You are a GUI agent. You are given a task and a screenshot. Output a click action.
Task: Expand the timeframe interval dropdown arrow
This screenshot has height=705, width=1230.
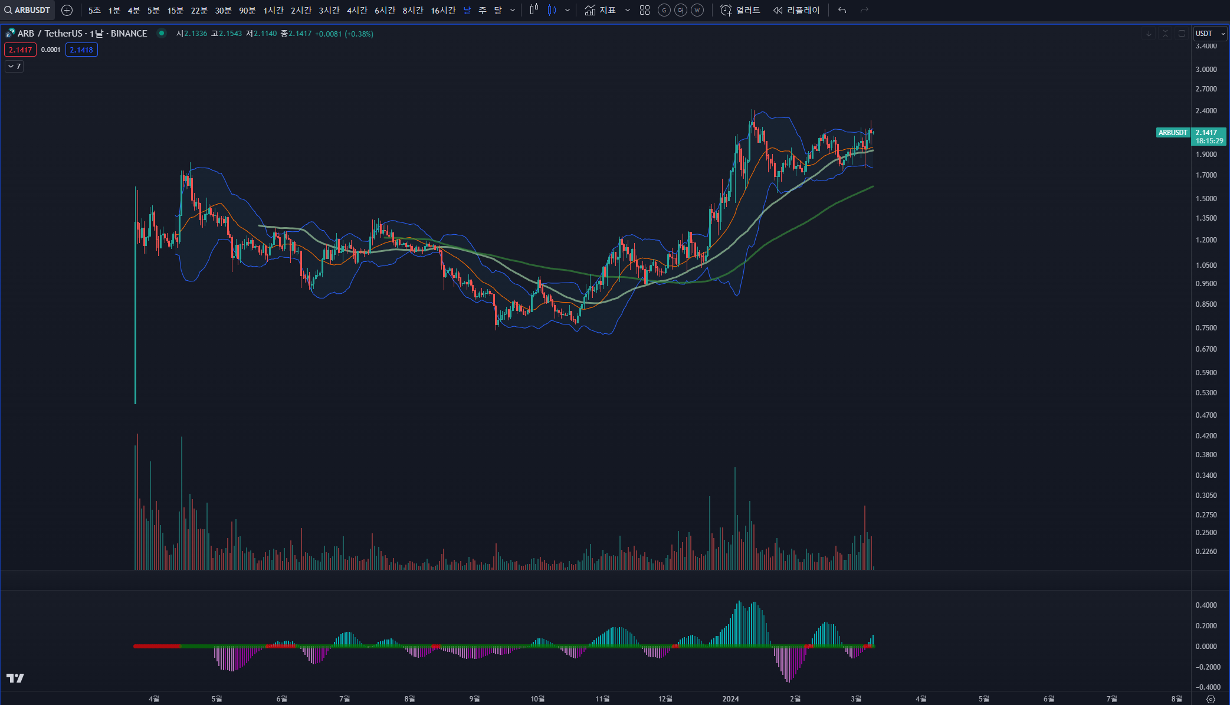click(x=513, y=10)
